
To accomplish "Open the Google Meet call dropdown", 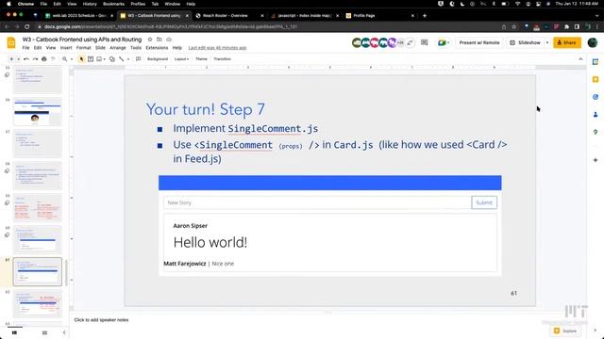I will 444,42.
